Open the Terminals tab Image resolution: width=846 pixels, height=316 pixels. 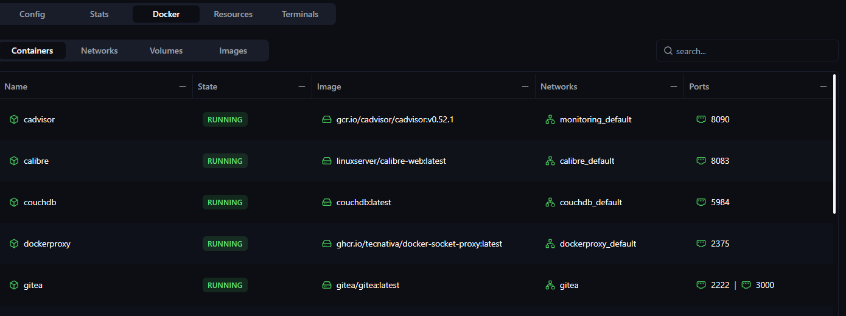(299, 14)
